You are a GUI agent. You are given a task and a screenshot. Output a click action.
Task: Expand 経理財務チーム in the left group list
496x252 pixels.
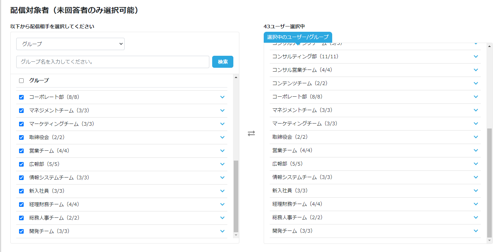(222, 204)
